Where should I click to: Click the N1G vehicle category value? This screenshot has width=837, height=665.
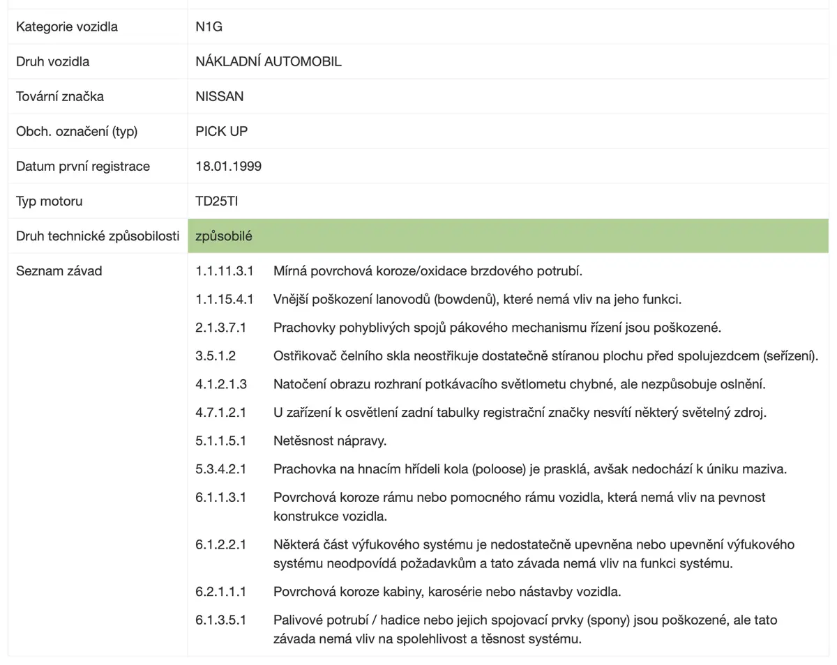click(209, 27)
